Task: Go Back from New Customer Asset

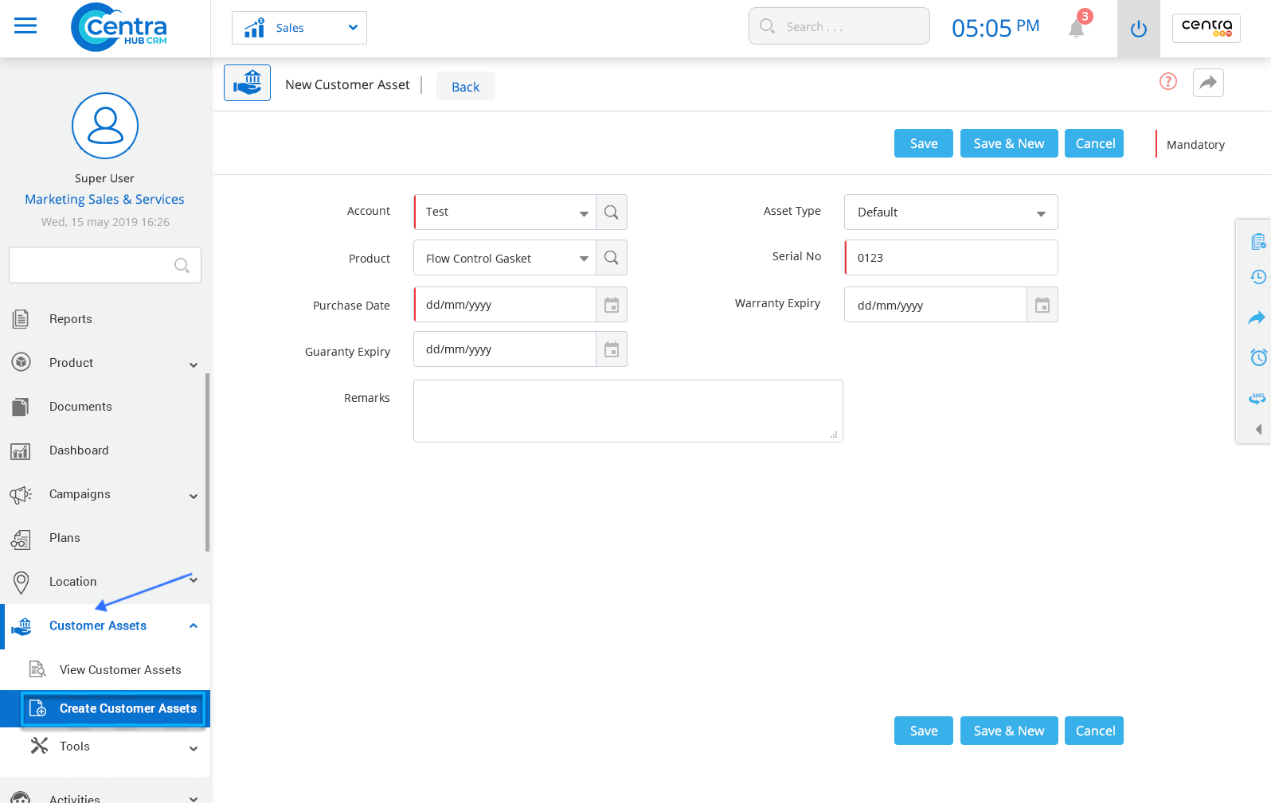Action: 466,87
